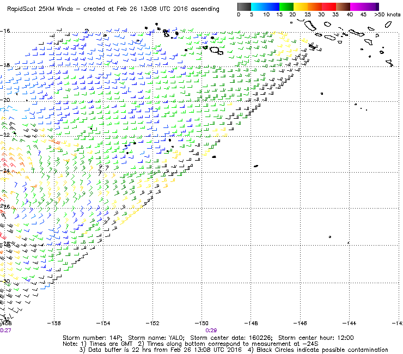The height and width of the screenshot is (354, 403).
Task: Click the 'Storm name: YALO' text
Action: (x=156, y=338)
